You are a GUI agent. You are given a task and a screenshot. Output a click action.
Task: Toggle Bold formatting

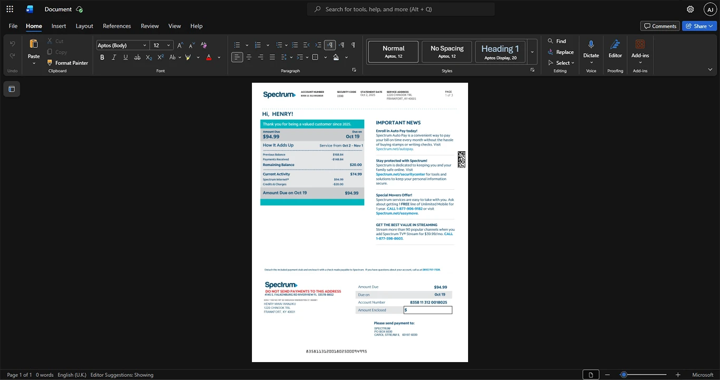[102, 57]
